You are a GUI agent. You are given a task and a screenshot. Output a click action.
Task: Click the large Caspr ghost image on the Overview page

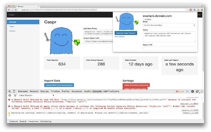pos(62,41)
